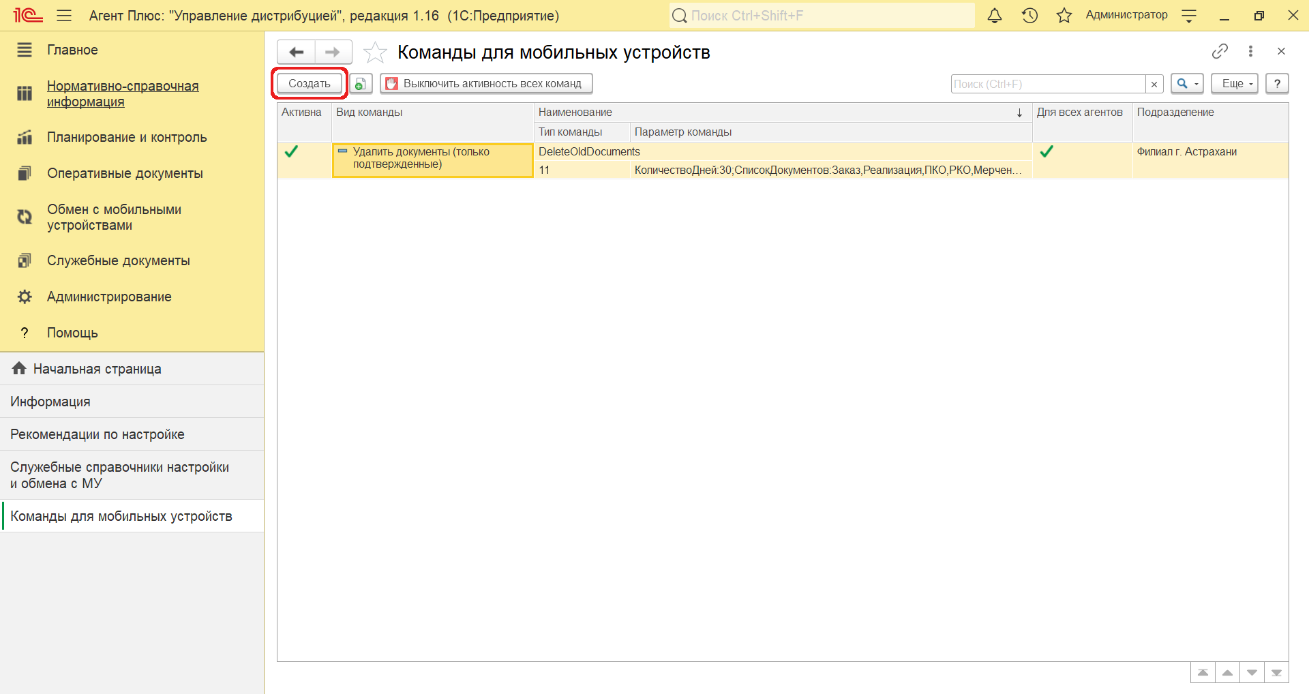1309x694 pixels.
Task: Go back with the left arrow
Action: 297,52
